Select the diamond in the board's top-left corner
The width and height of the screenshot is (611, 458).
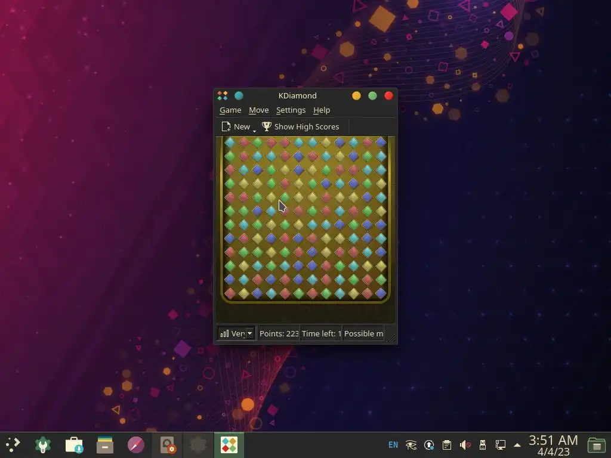click(x=230, y=143)
